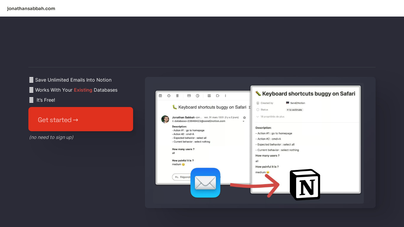
Task: Star the email from Jonathan Sabbah
Action: click(x=244, y=118)
